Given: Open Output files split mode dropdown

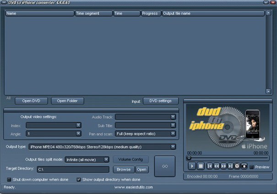Looking at the screenshot, I should tap(106, 160).
